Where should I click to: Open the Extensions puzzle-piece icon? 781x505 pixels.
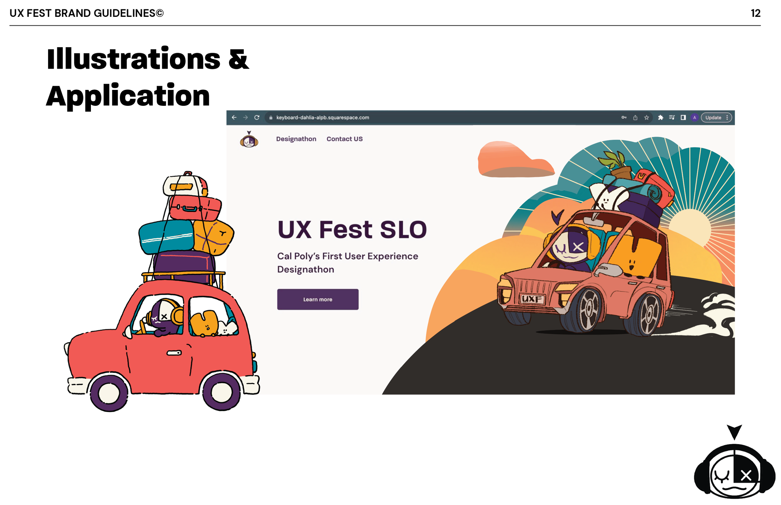[x=660, y=117]
